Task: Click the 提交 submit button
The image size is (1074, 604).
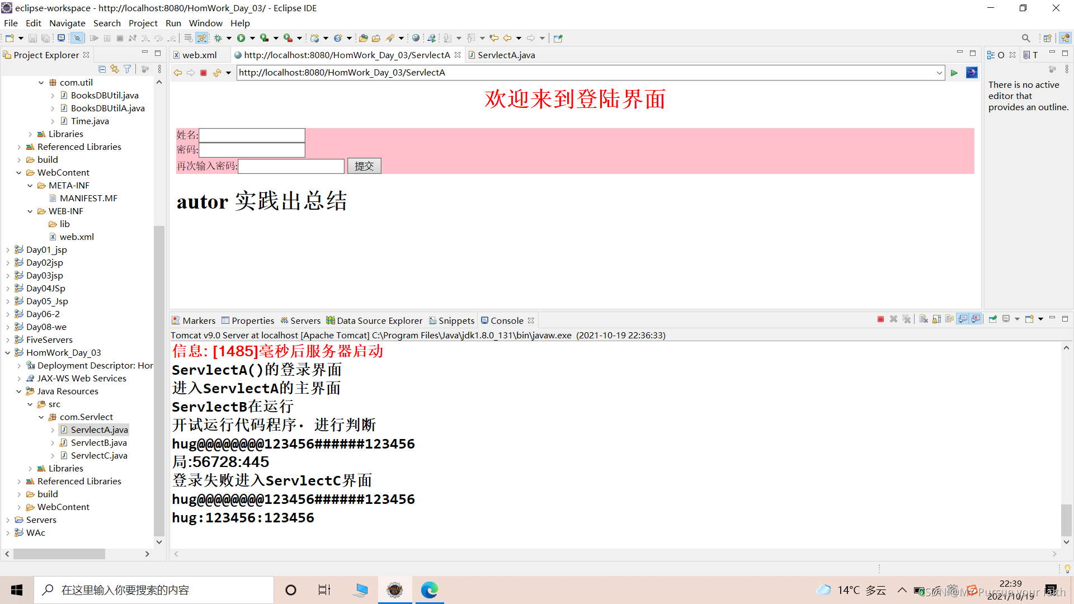Action: (364, 166)
